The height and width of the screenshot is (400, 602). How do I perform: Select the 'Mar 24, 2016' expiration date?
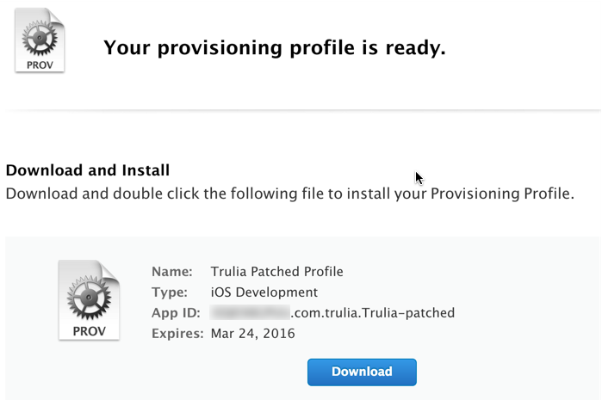pos(252,334)
